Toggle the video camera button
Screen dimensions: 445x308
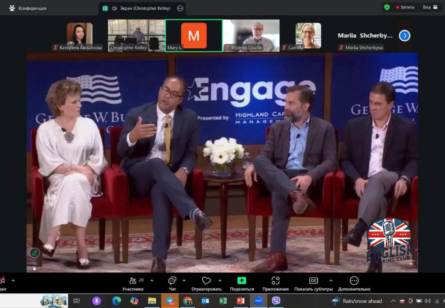[2, 281]
